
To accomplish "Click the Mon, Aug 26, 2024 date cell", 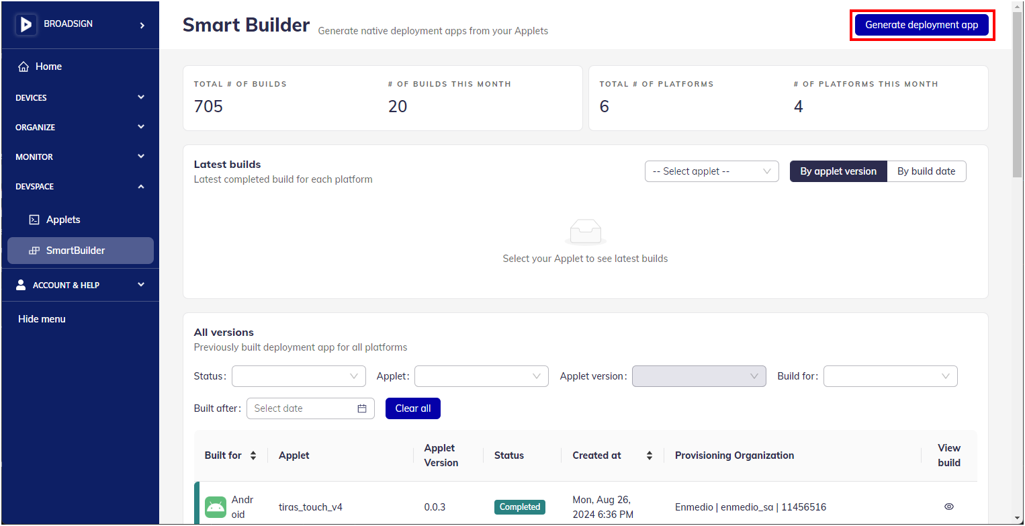I will tap(603, 507).
